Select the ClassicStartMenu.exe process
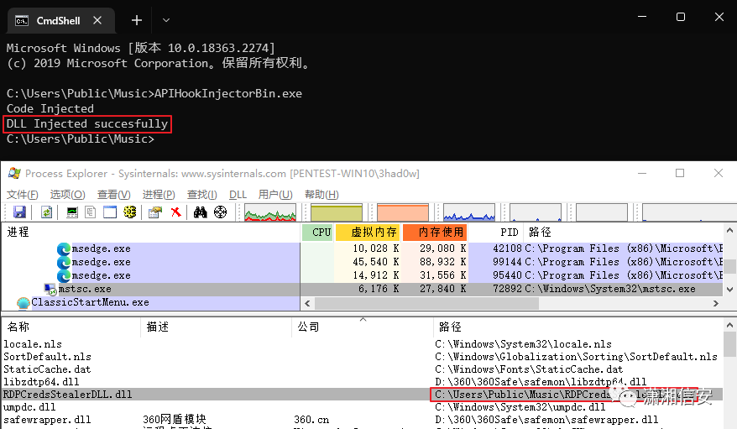Image resolution: width=737 pixels, height=429 pixels. (150, 302)
